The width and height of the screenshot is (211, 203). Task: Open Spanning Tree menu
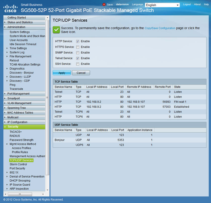point(24,108)
